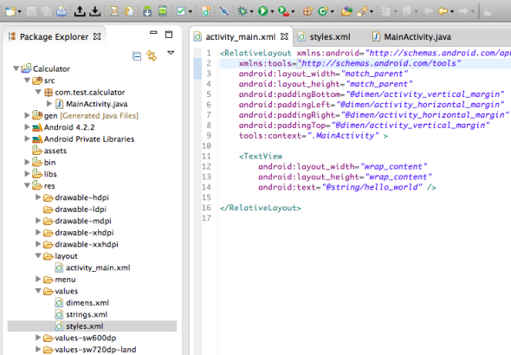
Task: Click line 11 TextView tag in editor
Action: (261, 157)
